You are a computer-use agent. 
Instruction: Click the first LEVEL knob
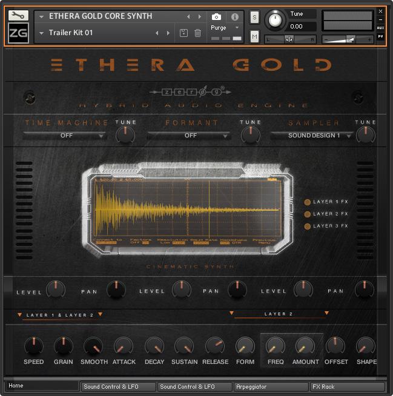point(56,289)
